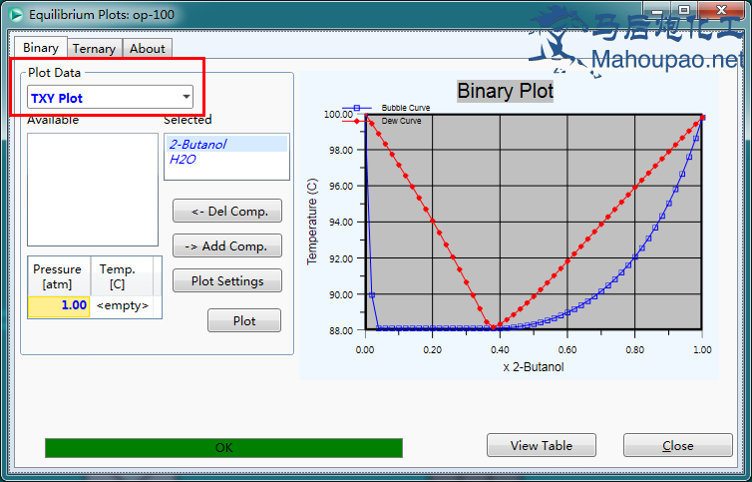Open the View Table button
The height and width of the screenshot is (482, 752).
(x=542, y=446)
